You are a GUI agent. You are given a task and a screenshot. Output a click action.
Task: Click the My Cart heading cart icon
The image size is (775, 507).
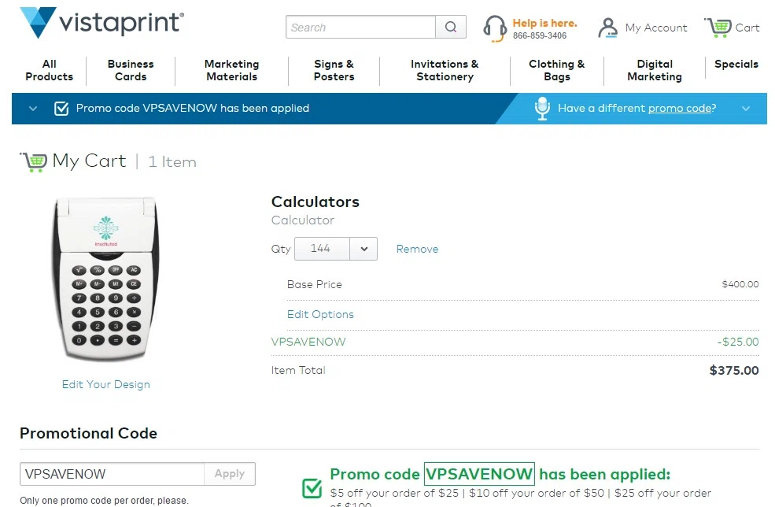pos(34,161)
